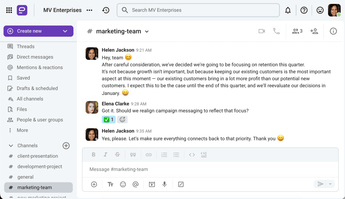Open channel details via the info icon
The height and width of the screenshot is (199, 345).
point(333,31)
